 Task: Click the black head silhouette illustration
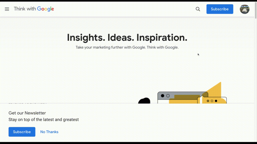[x=144, y=100]
